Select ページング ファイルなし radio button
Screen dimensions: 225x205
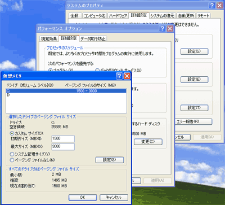[x=12, y=160]
